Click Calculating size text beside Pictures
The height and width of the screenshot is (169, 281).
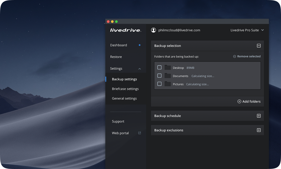tap(198, 84)
